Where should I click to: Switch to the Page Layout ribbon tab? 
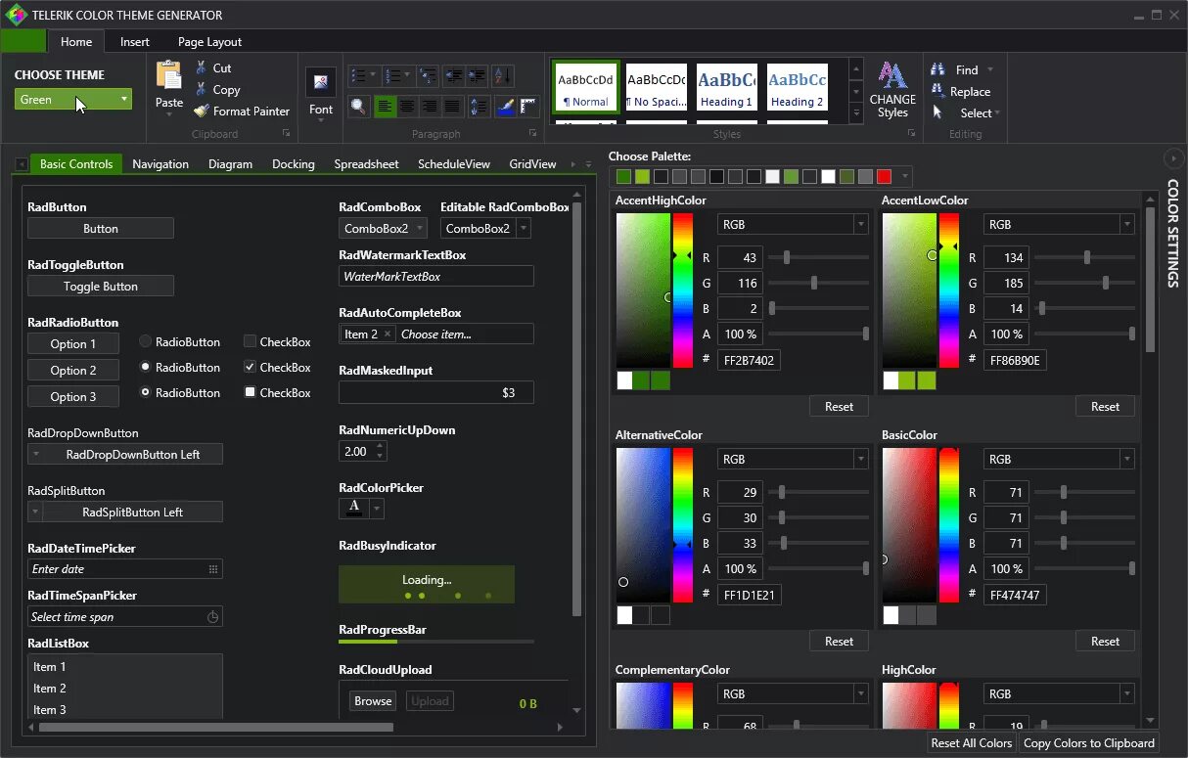click(209, 41)
